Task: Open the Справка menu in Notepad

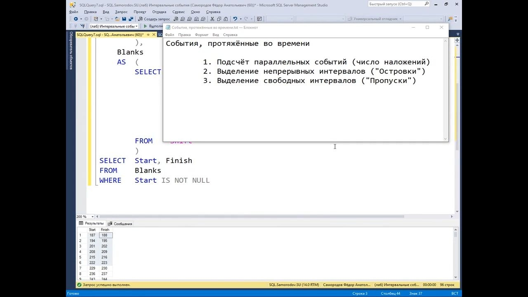Action: coord(230,35)
